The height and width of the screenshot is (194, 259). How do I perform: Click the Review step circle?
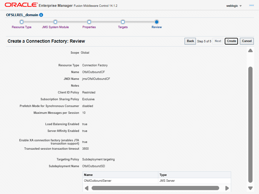click(x=157, y=22)
